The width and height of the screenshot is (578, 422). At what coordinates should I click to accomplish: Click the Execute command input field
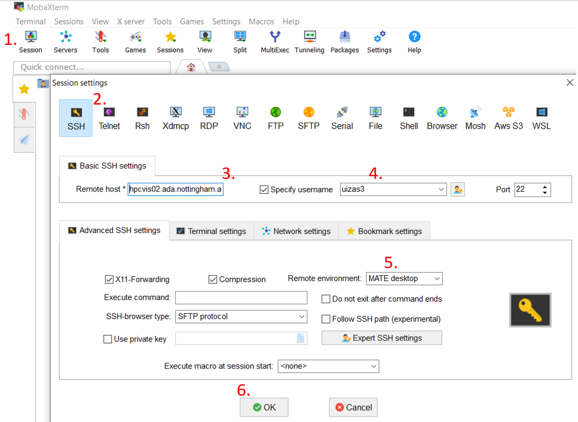241,298
